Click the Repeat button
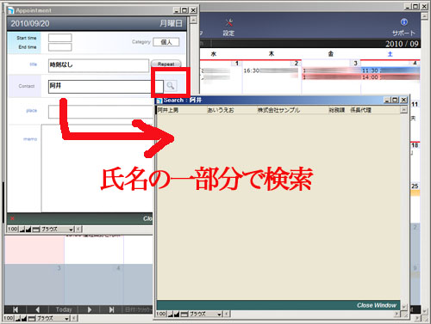This screenshot has width=431, height=324. 166,64
